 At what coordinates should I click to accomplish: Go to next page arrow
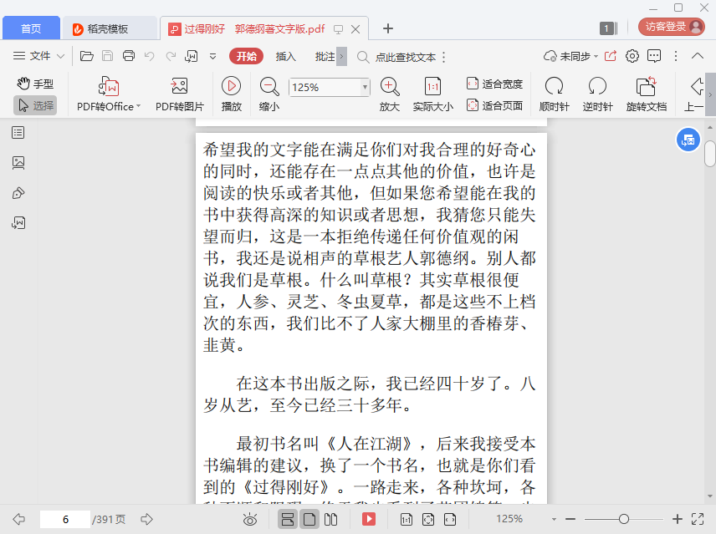(x=146, y=519)
